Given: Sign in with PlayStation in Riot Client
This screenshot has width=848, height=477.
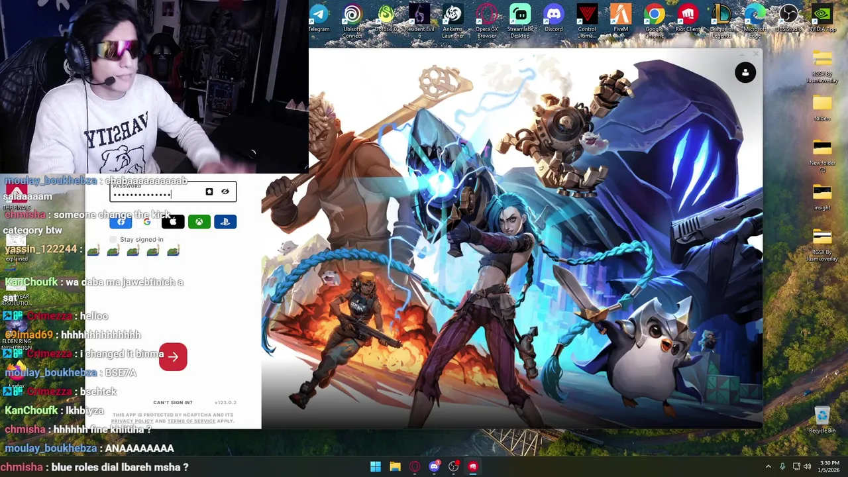Looking at the screenshot, I should [x=225, y=222].
